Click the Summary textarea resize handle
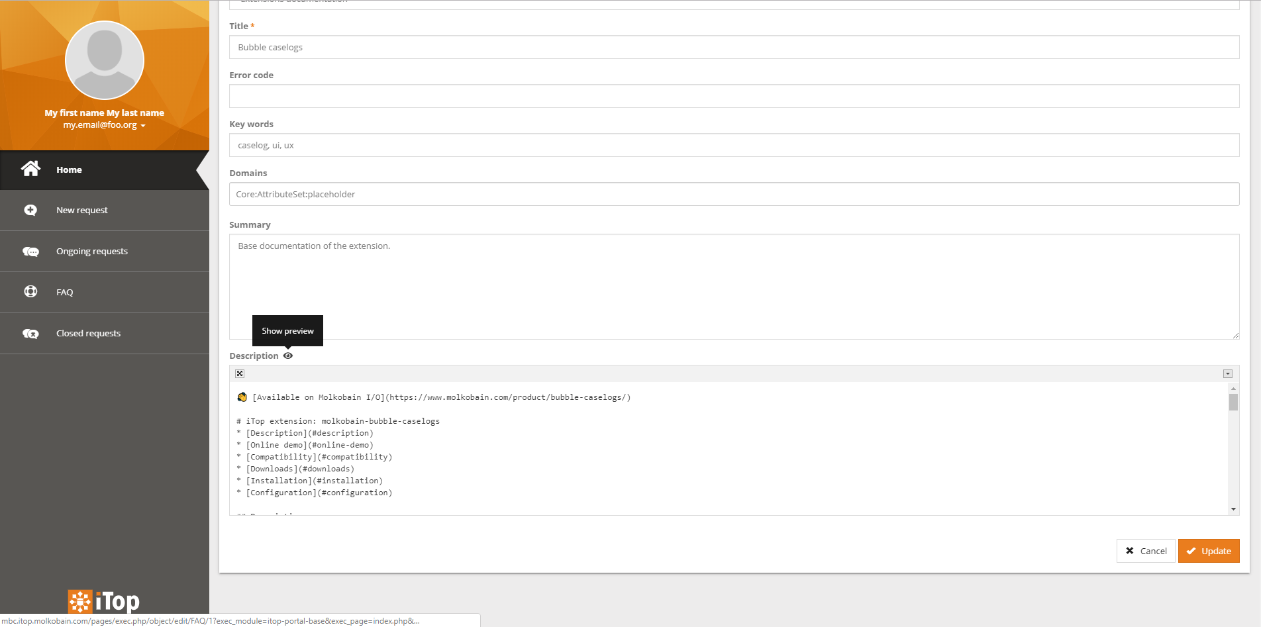This screenshot has width=1261, height=627. tap(1235, 336)
